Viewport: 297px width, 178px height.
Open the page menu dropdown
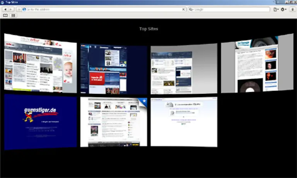pos(276,9)
